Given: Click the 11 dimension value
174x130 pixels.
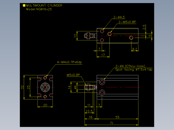Looking at the screenshot, I should click(x=89, y=105).
